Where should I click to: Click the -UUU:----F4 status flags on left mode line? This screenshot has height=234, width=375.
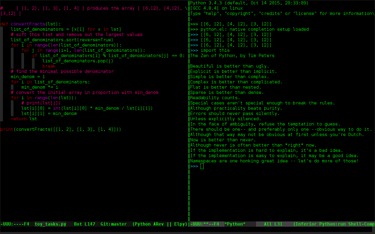coord(15,224)
